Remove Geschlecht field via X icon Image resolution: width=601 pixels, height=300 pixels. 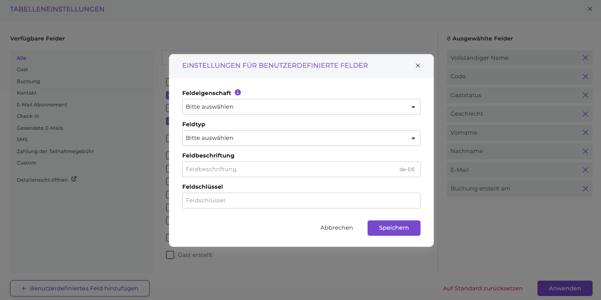585,114
